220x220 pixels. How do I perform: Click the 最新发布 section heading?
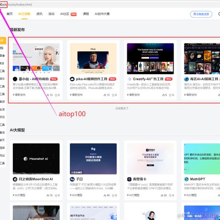click(17, 30)
